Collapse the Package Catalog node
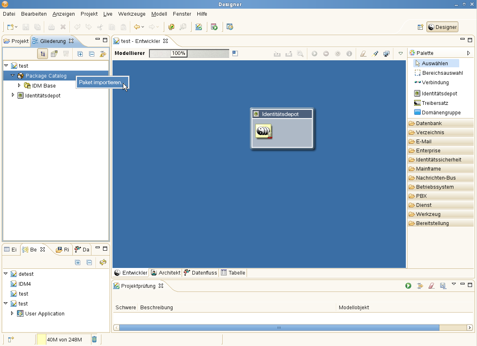 (13, 76)
